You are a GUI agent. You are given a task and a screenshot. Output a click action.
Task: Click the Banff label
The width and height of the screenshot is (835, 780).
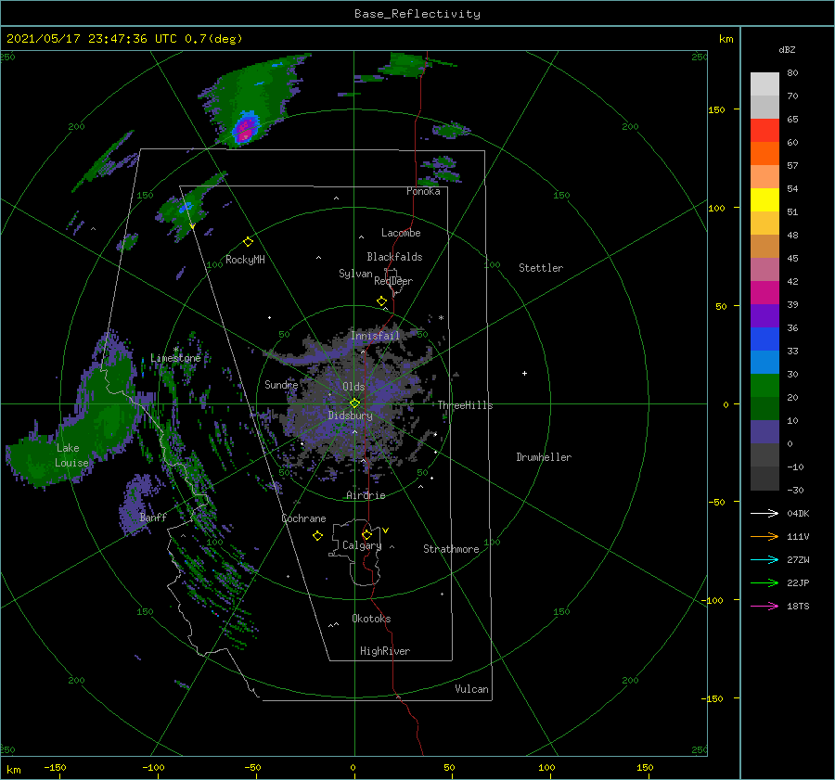coord(153,517)
